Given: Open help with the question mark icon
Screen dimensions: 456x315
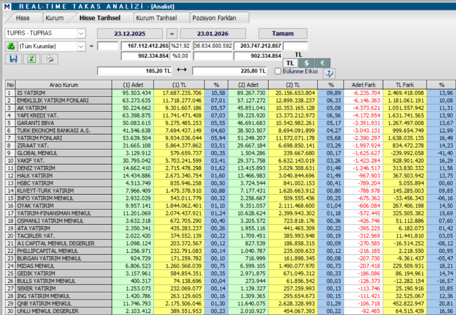Looking at the screenshot, I should 330,73.
